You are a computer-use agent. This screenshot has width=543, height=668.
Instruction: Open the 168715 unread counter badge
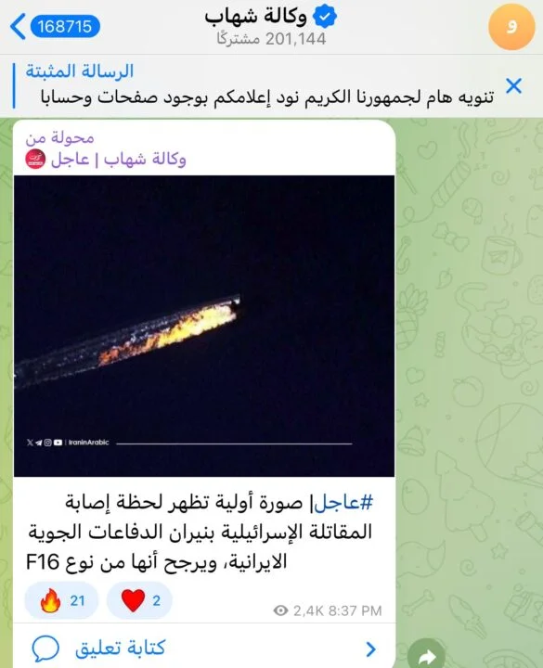point(65,26)
